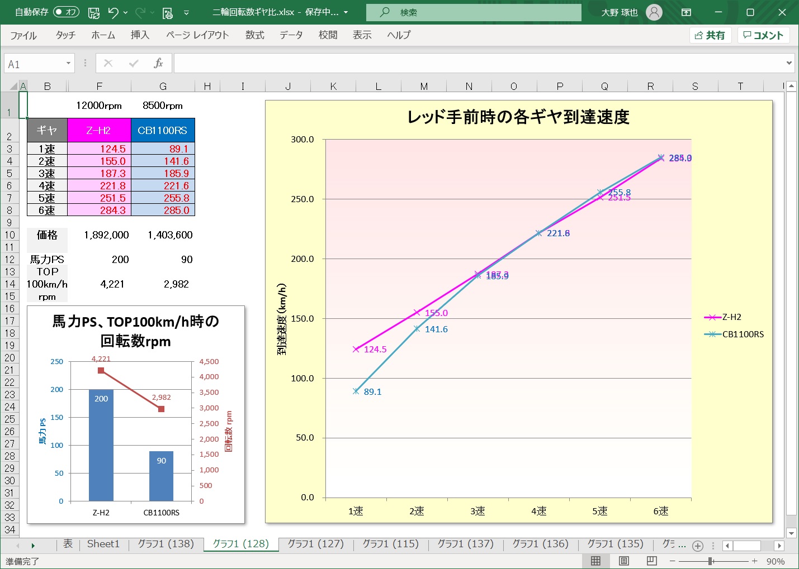799x569 pixels.
Task: Click the vertical scrollbar down arrow
Action: click(791, 533)
